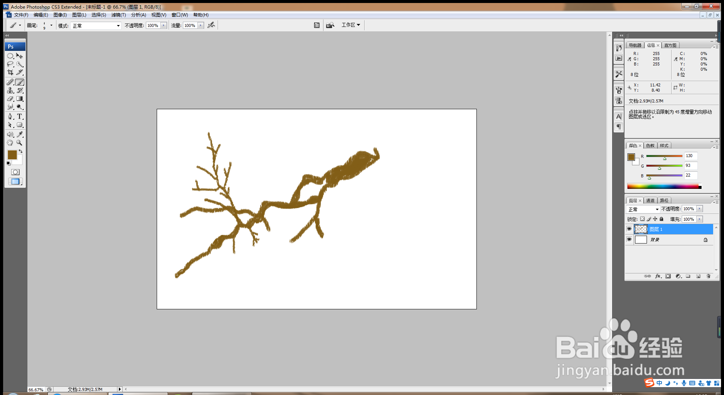Select the Brush tool in toolbox

(20, 82)
